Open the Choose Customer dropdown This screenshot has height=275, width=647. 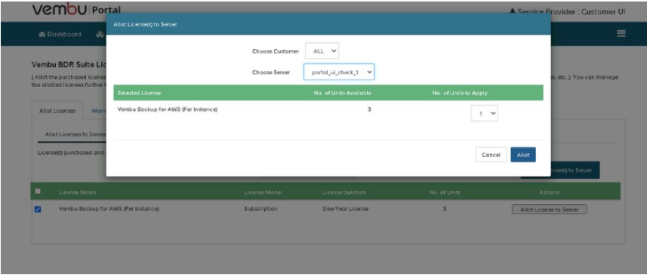(322, 51)
